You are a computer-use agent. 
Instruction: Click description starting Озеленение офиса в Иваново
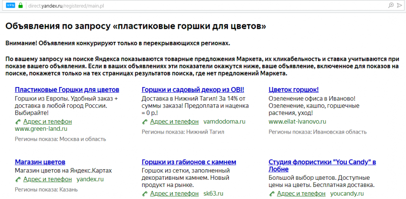pyautogui.click(x=314, y=106)
